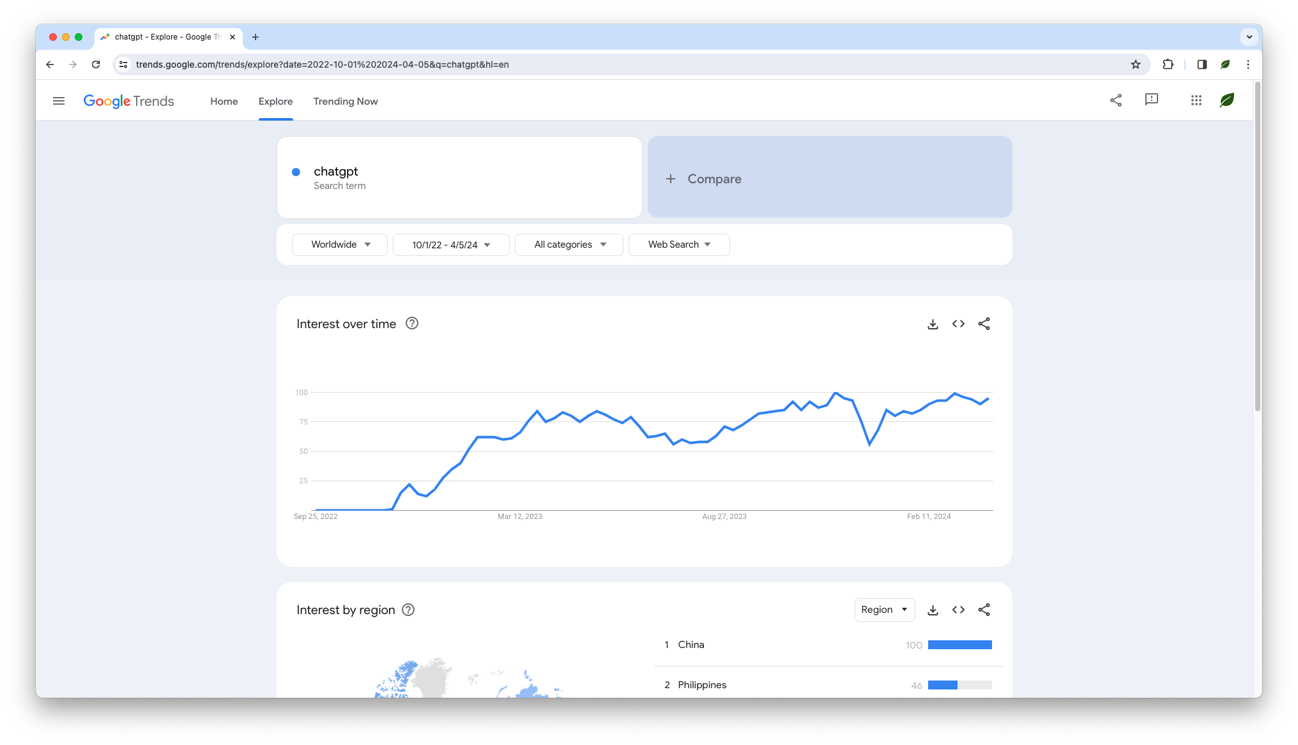Open a new browser tab
The width and height of the screenshot is (1298, 745).
point(256,37)
